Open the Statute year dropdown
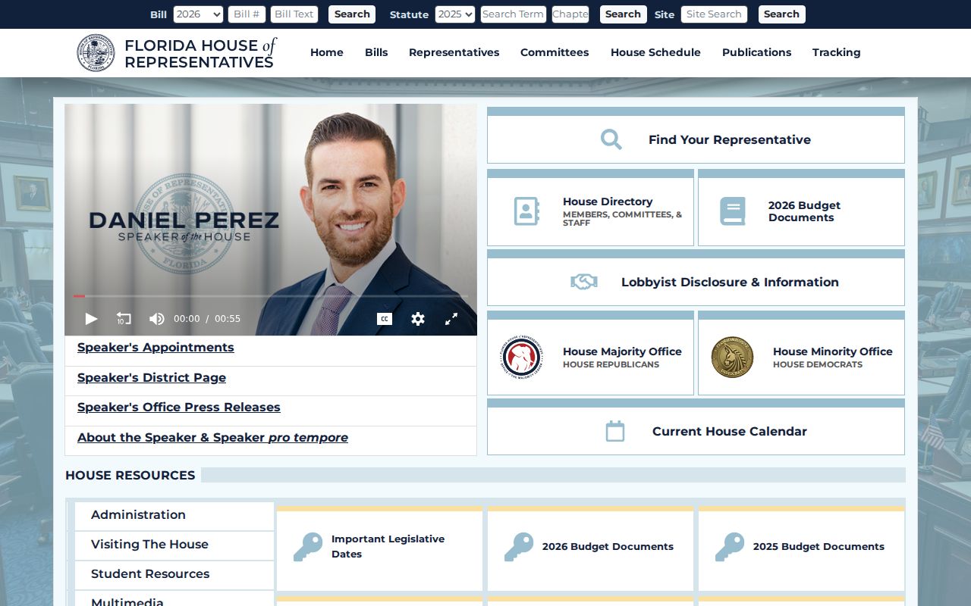This screenshot has height=606, width=971. tap(455, 14)
